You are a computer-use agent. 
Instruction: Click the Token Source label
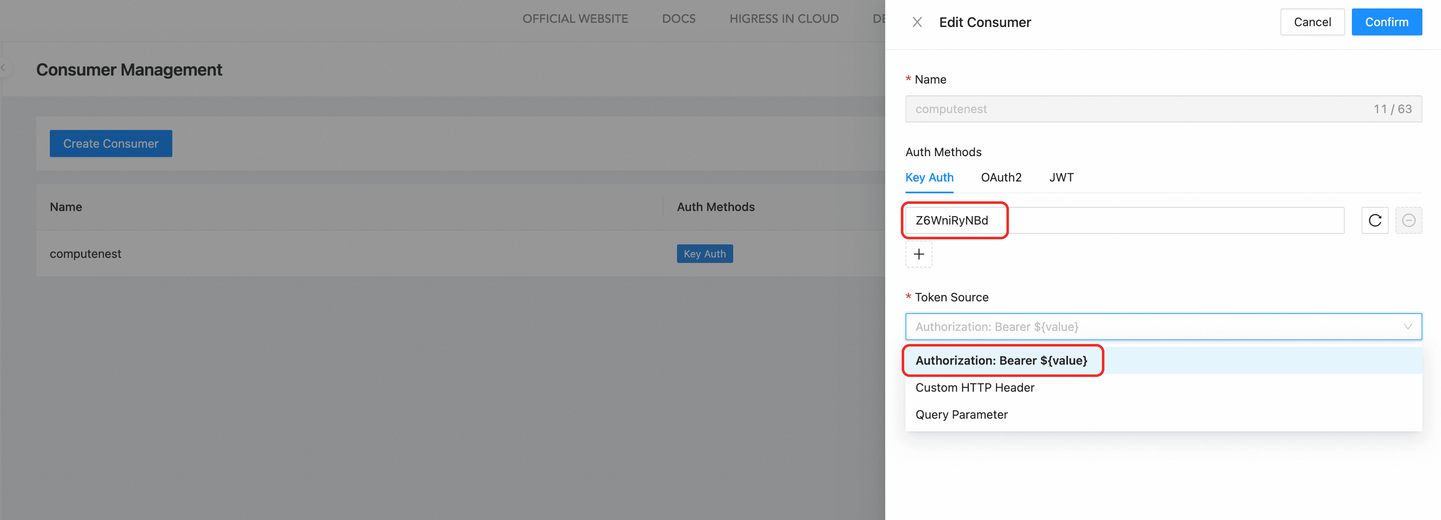coord(951,298)
